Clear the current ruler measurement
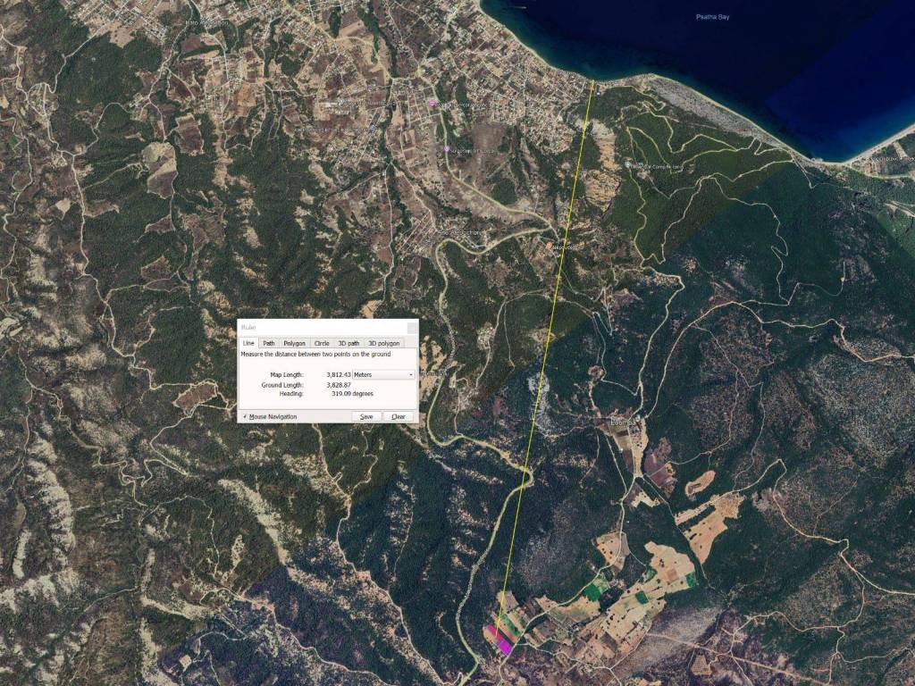Screen dimensions: 915x686 pos(398,416)
